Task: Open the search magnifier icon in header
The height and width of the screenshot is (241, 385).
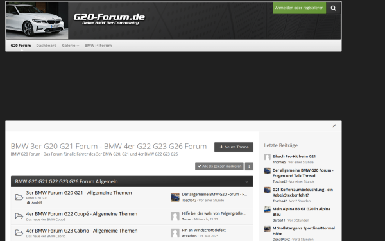Action: tap(333, 8)
